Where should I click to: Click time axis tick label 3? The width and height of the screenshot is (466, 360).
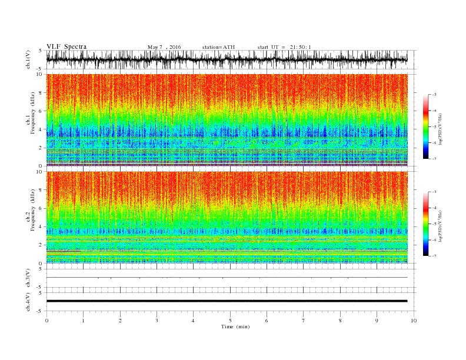[x=157, y=321]
